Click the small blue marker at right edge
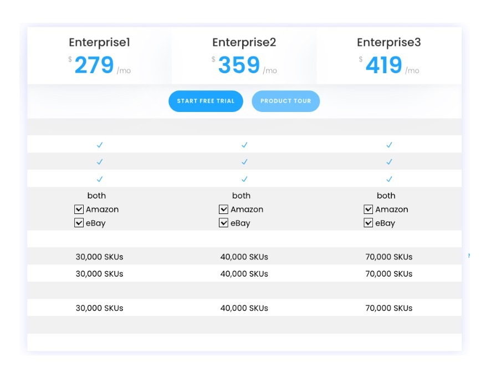Viewport: 486px width, 367px height. [469, 256]
